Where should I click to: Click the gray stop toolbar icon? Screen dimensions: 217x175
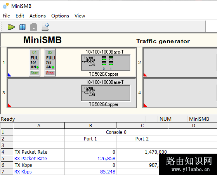(x=34, y=27)
